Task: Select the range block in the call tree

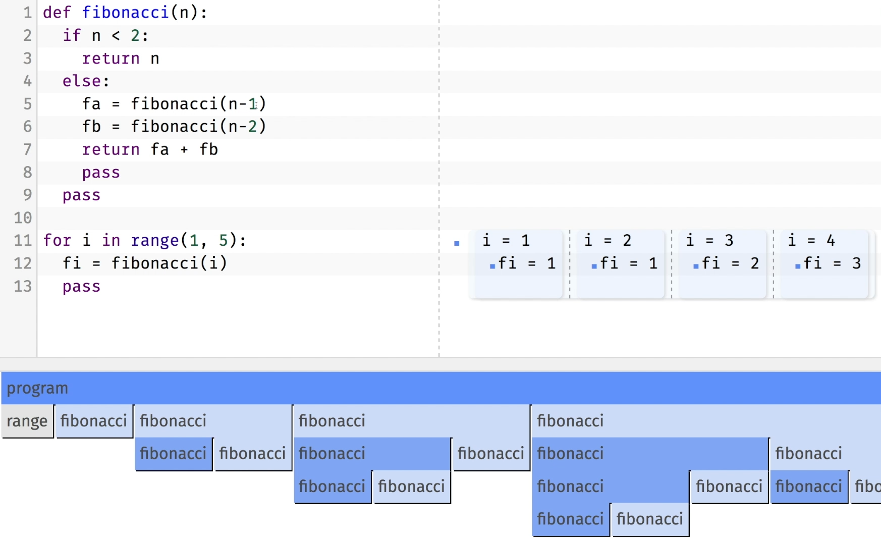Action: [27, 421]
